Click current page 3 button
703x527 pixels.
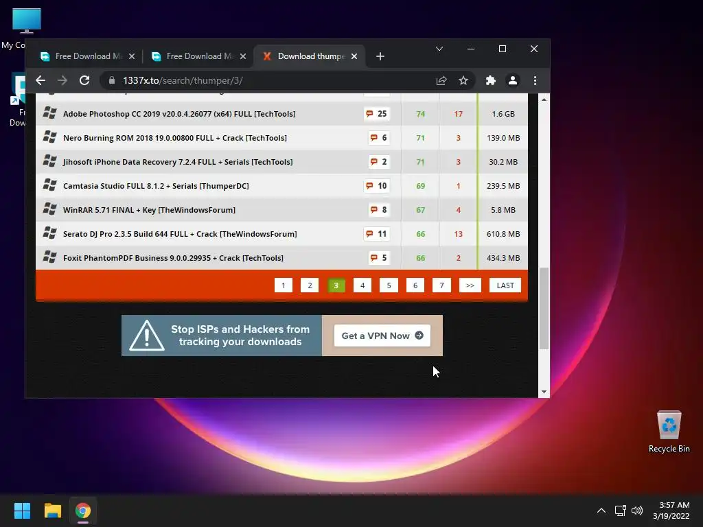336,285
